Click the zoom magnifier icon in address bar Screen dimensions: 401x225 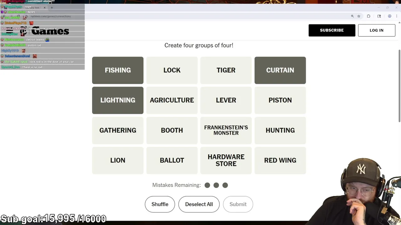click(x=352, y=16)
